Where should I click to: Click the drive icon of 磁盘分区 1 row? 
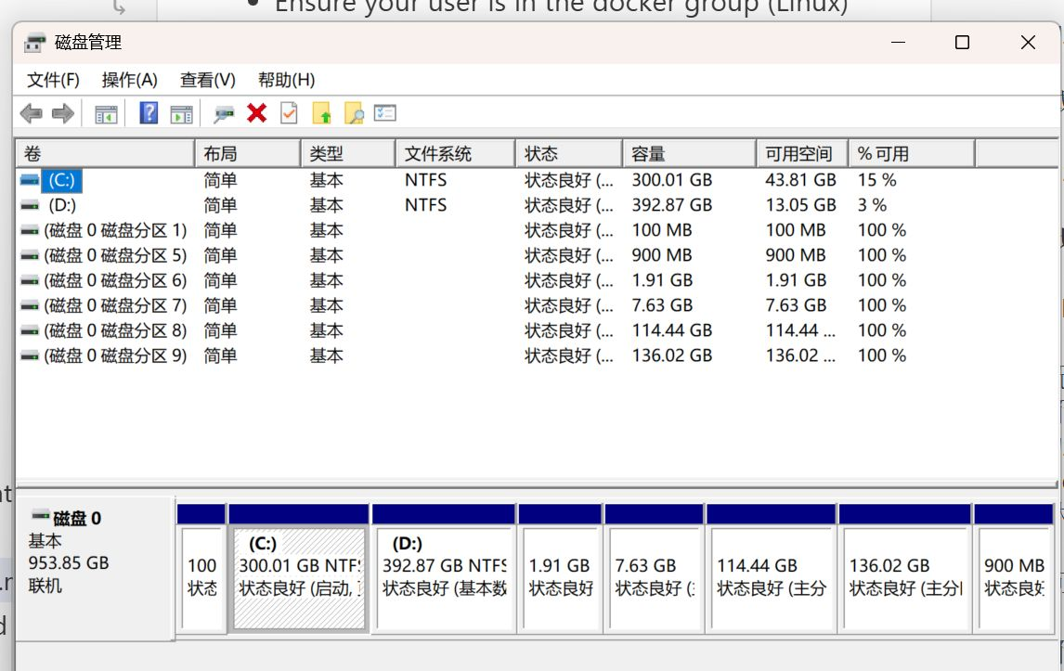[29, 231]
